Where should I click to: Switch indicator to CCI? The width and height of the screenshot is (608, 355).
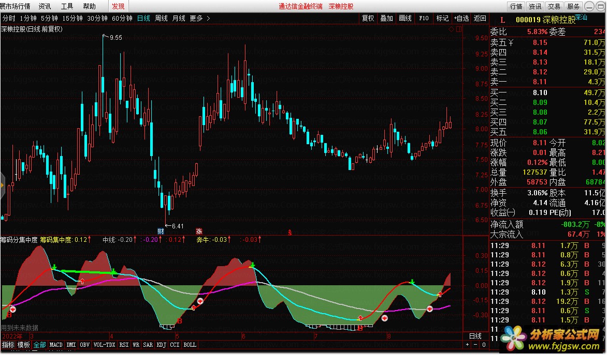pyautogui.click(x=175, y=345)
